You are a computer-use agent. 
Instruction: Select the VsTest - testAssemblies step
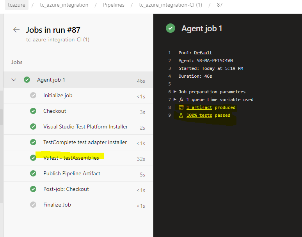tap(71, 158)
